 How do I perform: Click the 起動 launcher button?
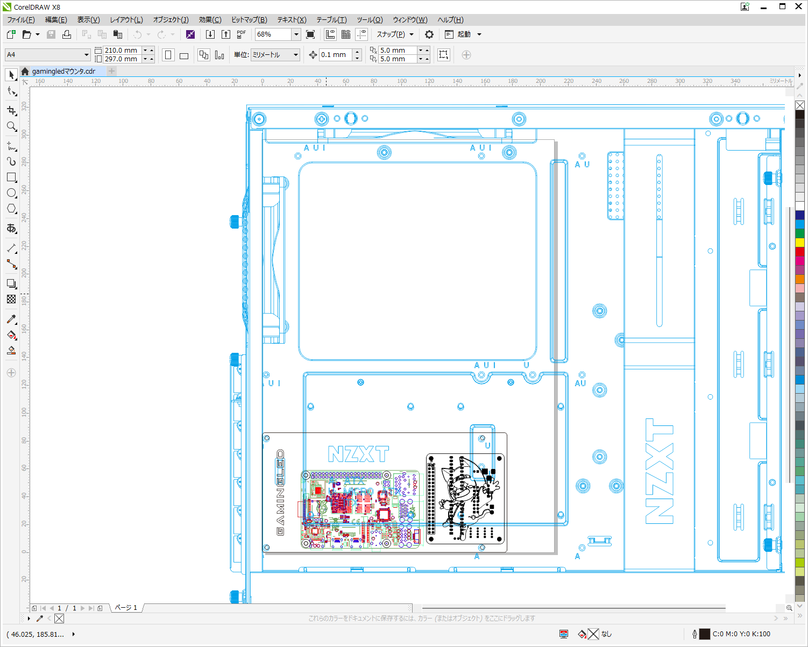464,34
